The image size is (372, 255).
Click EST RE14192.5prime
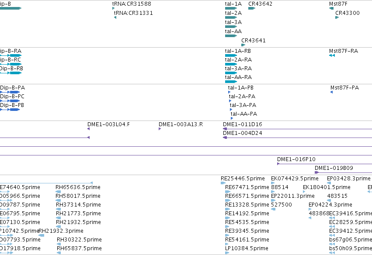[x=247, y=214]
